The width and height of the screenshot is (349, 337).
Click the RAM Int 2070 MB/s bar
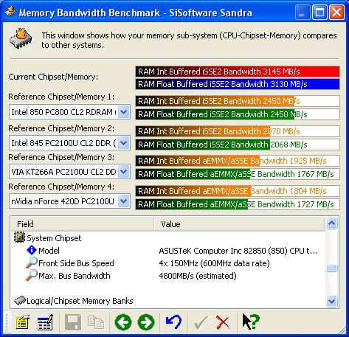point(238,131)
